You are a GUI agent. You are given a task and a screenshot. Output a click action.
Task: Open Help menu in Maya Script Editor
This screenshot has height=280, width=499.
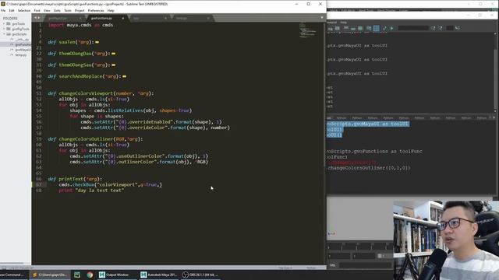[x=343, y=23]
